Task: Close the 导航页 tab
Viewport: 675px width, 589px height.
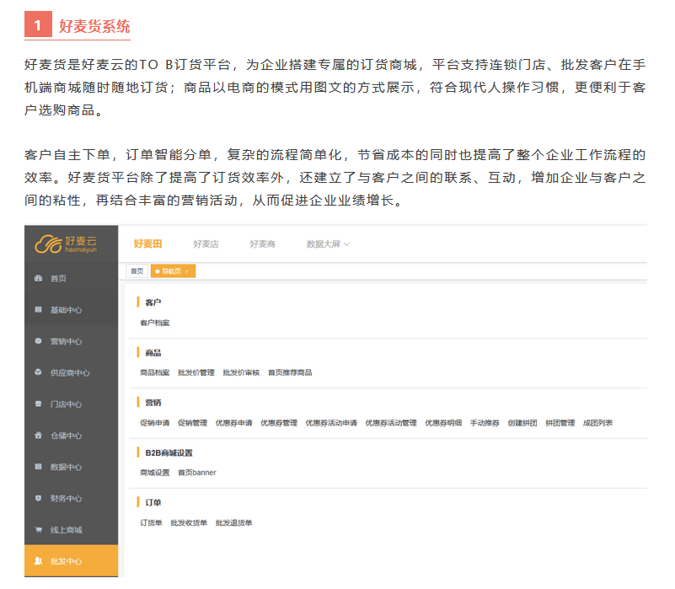Action: [x=186, y=271]
